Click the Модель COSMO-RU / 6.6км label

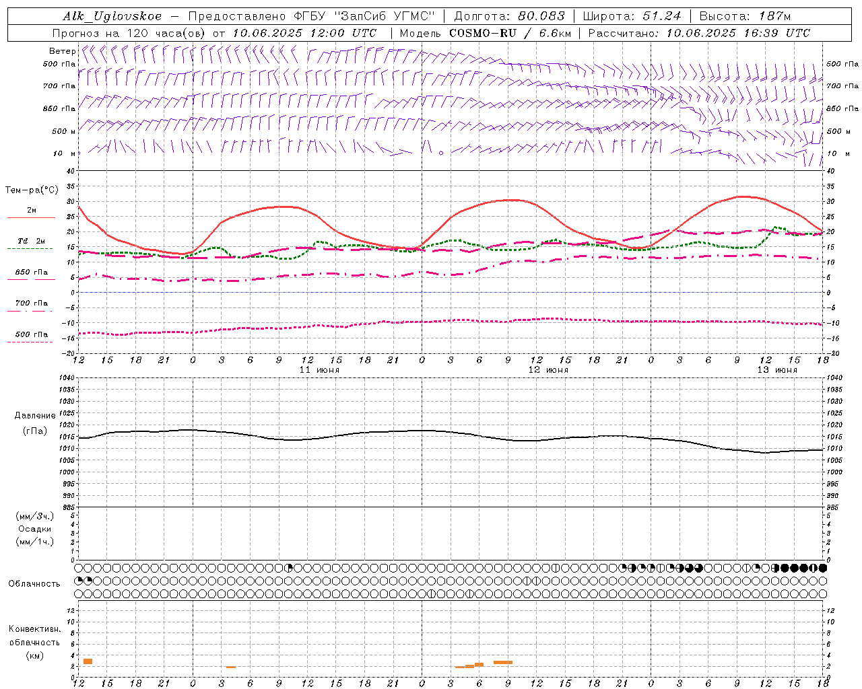coord(485,33)
